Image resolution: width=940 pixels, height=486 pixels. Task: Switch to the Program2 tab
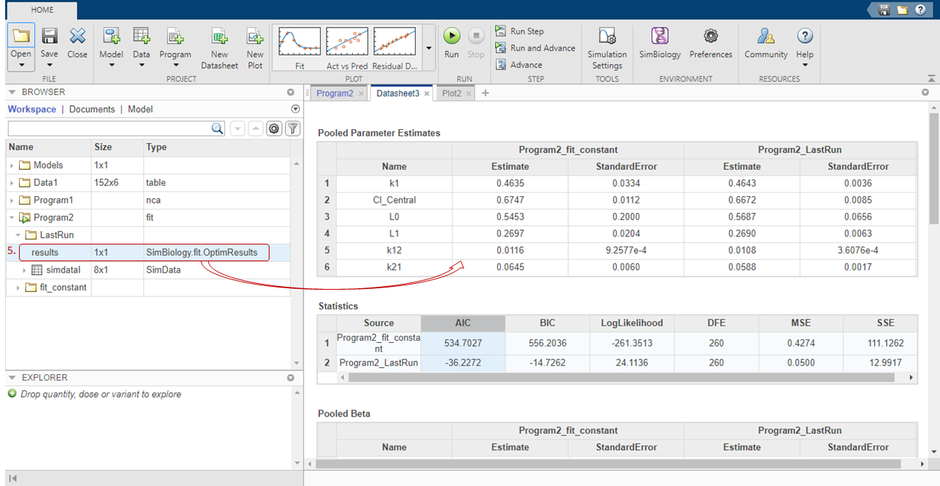[x=335, y=93]
